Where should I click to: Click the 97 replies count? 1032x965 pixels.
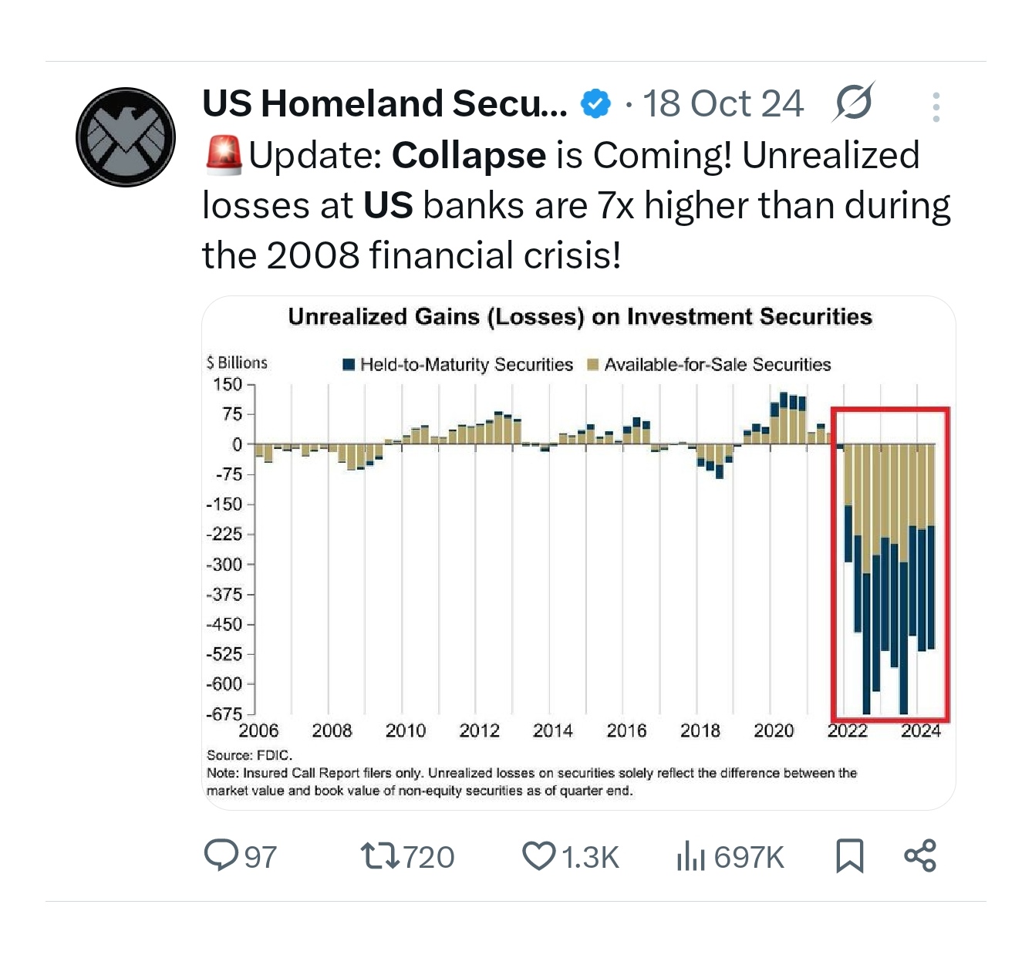(x=261, y=857)
